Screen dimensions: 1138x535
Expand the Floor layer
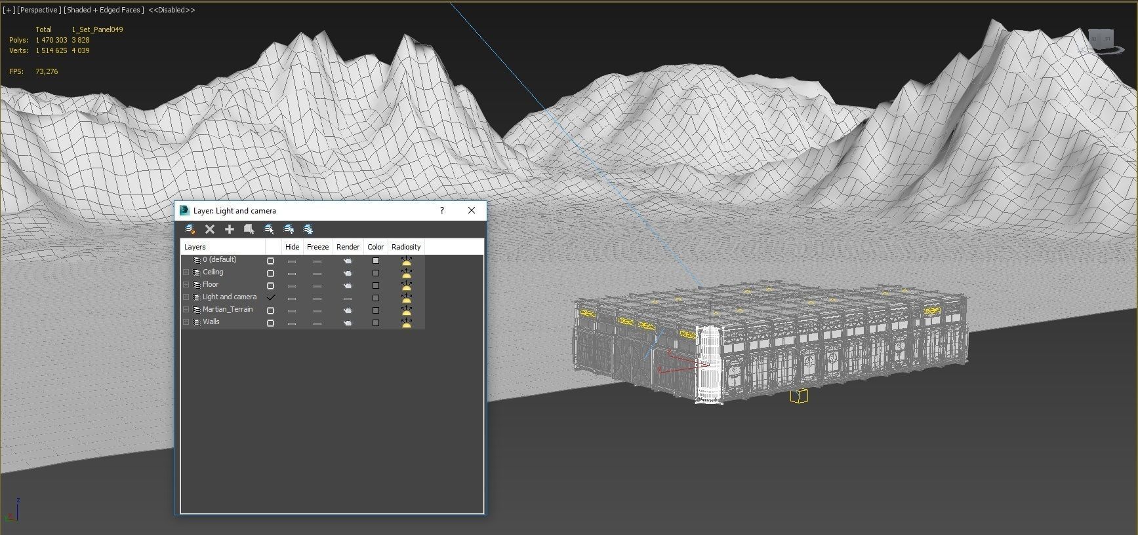tap(186, 285)
